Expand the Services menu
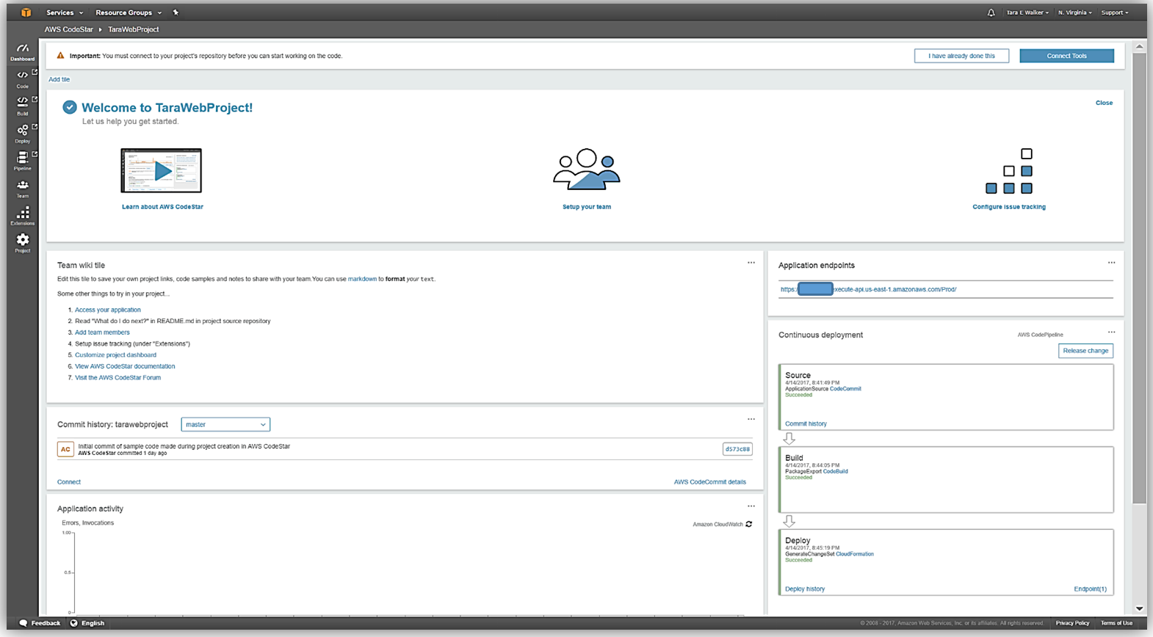The height and width of the screenshot is (637, 1153). tap(64, 12)
